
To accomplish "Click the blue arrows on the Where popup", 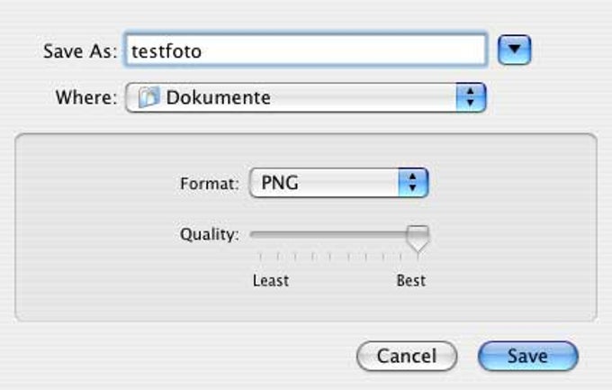I will click(x=471, y=97).
